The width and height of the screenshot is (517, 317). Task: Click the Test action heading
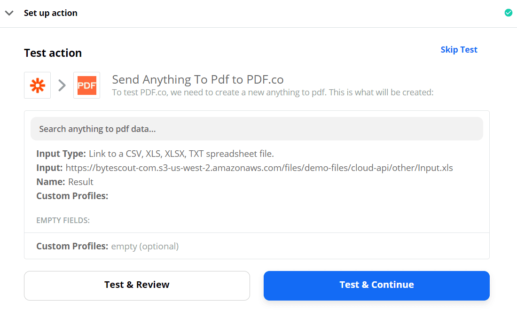pos(53,53)
